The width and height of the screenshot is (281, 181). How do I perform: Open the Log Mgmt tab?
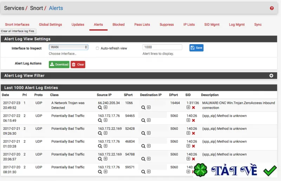tap(237, 25)
